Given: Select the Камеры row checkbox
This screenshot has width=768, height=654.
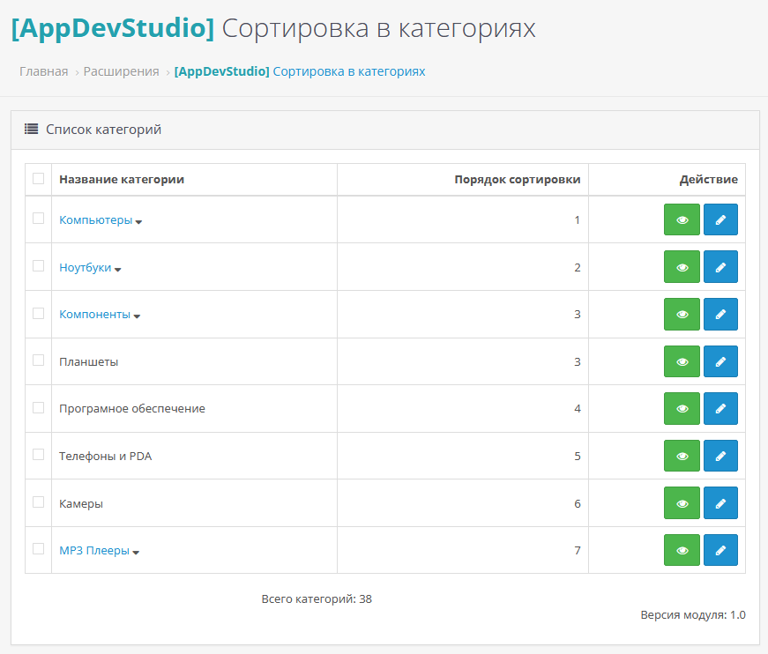Looking at the screenshot, I should 38,502.
